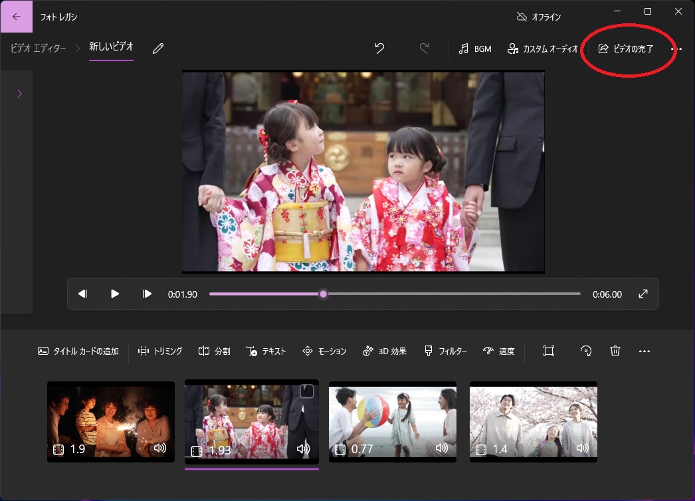Open storyboard more options ellipsis
This screenshot has width=695, height=501.
click(644, 351)
